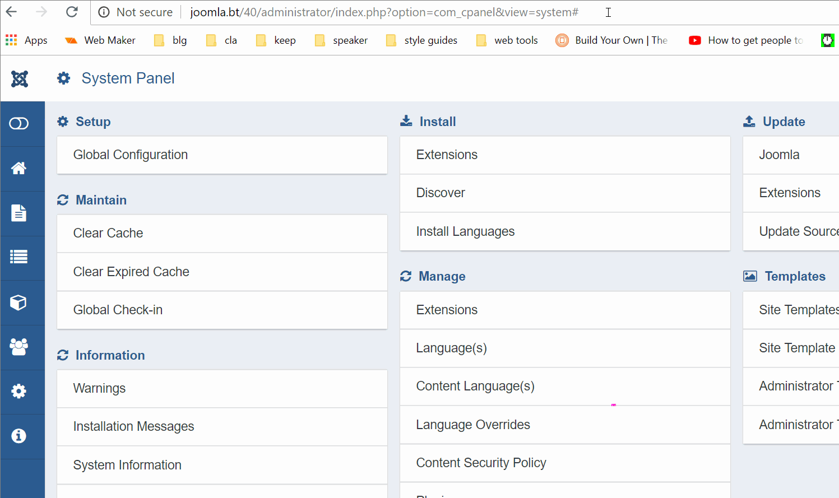Open Installation Messages
Image resolution: width=839 pixels, height=498 pixels.
[x=222, y=427]
